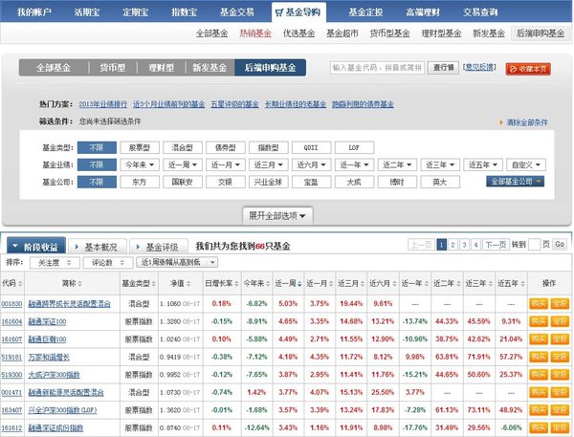Click 下一页 to see next page
Image resolution: width=574 pixels, height=437 pixels.
point(496,245)
